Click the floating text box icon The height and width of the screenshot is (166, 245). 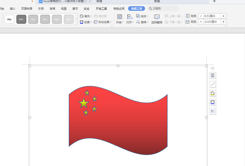[213, 111]
